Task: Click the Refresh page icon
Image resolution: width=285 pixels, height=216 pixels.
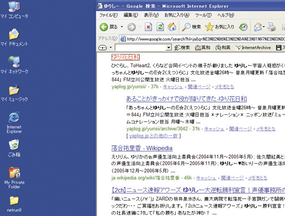Action: pyautogui.click(x=160, y=27)
